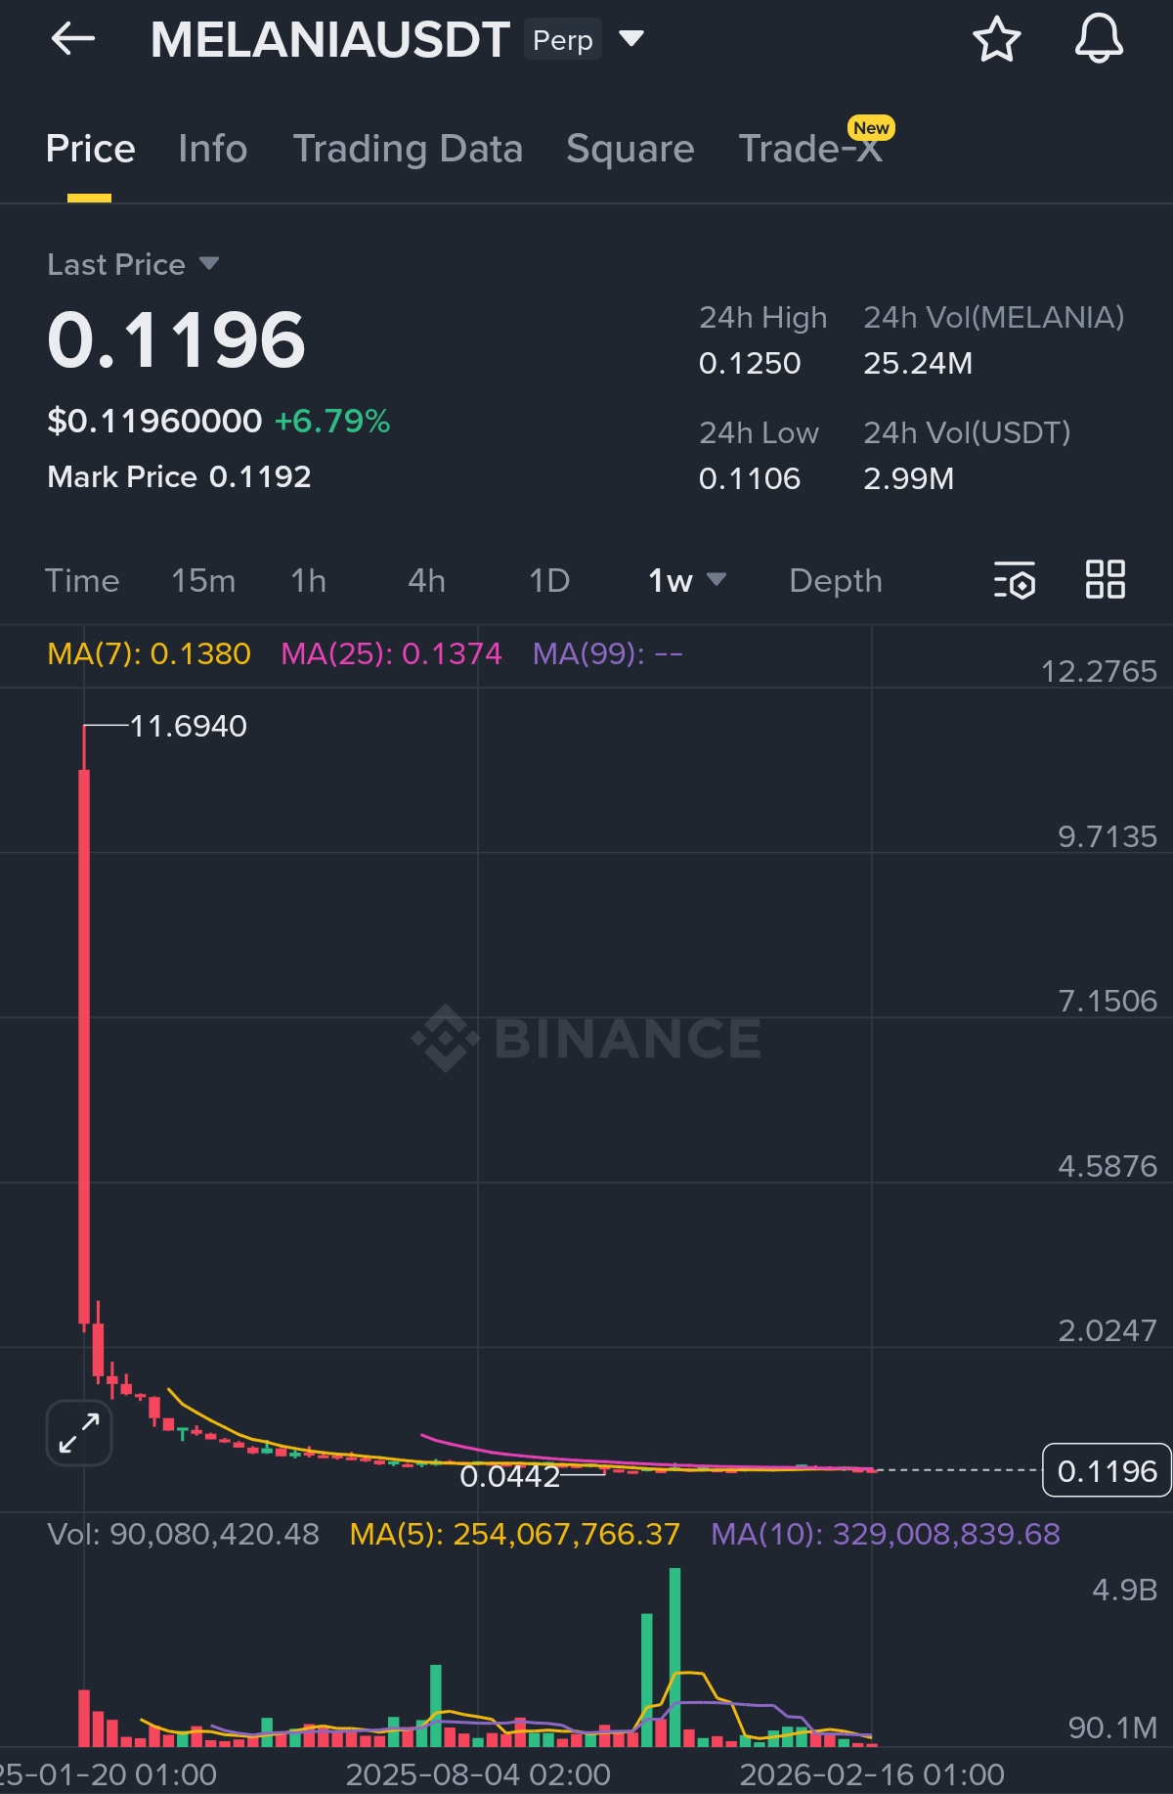1173x1794 pixels.
Task: Select the 15m chart interval
Action: pos(203,581)
